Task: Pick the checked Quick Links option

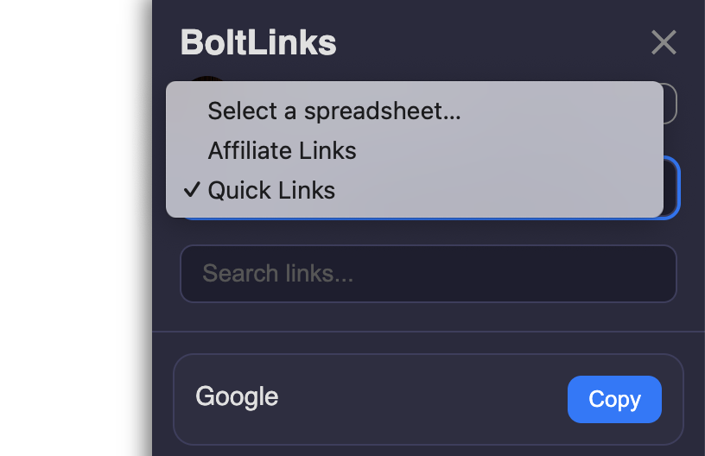Action: [415, 190]
